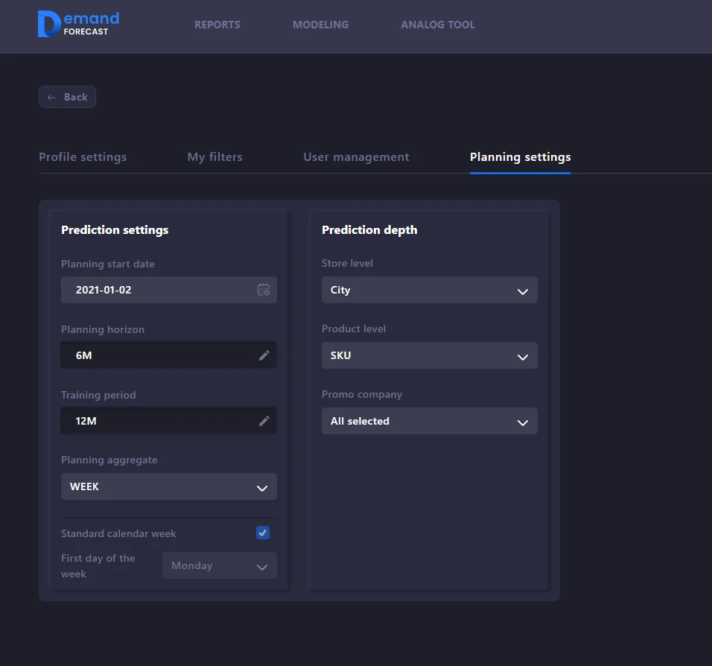Expand the Promo company dropdown

point(429,421)
